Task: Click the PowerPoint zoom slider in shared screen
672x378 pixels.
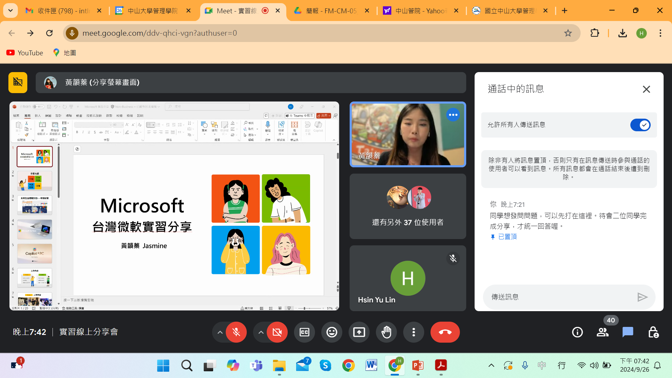Action: pyautogui.click(x=310, y=308)
